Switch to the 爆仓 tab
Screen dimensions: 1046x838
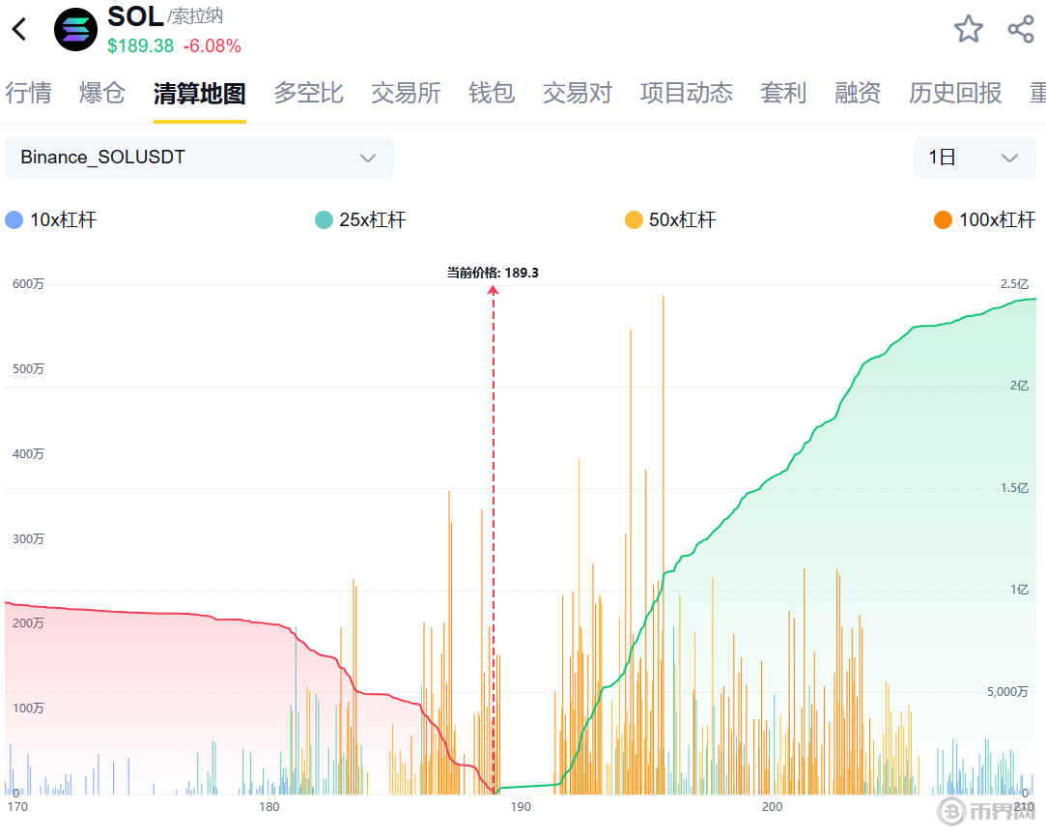[x=102, y=93]
